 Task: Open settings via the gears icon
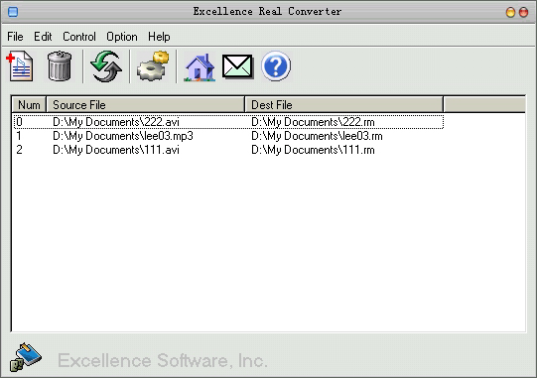click(x=153, y=65)
